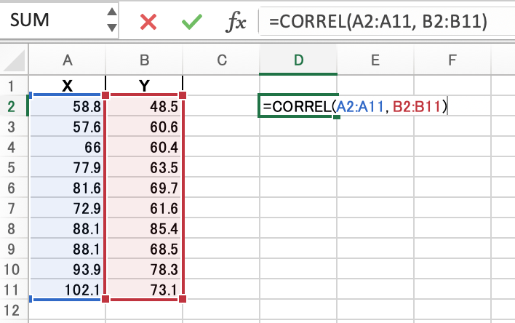Click cell A11 with value 102.1

tap(67, 290)
